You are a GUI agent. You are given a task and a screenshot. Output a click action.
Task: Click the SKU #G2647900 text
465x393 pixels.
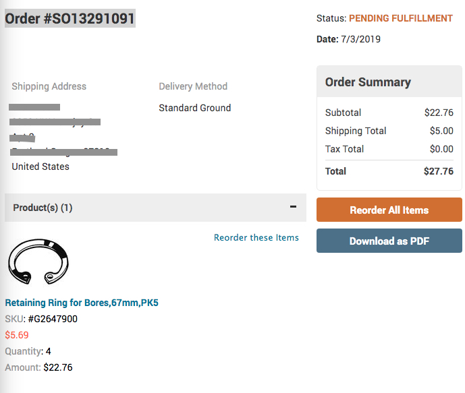tap(41, 319)
